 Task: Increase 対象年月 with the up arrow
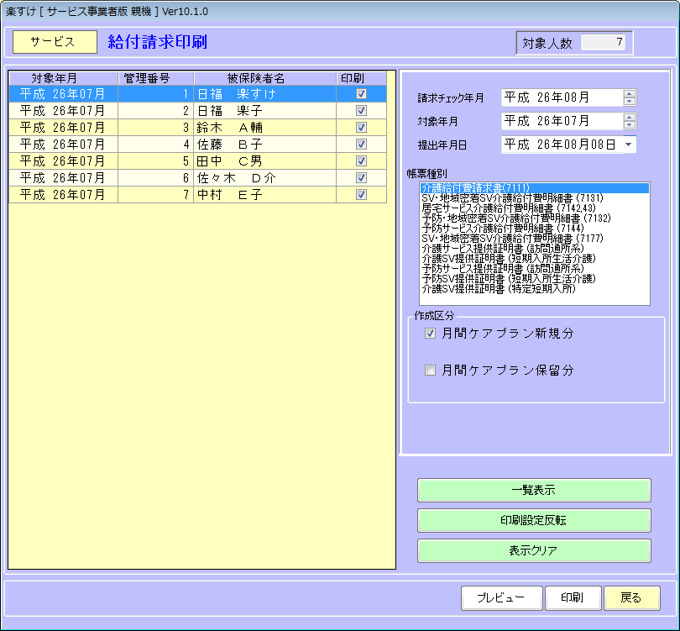coord(630,117)
